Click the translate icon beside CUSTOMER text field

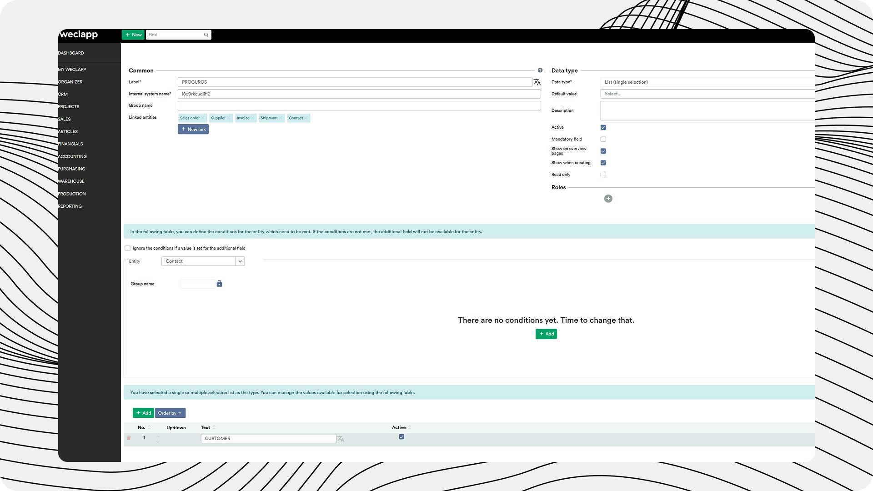(341, 439)
